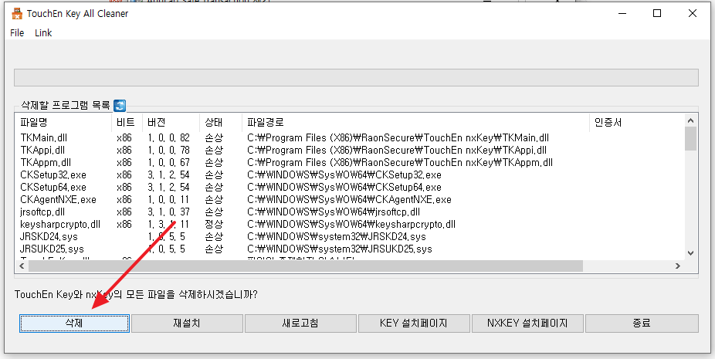
Task: Click the vertical scrollbar thumb
Action: [690, 139]
